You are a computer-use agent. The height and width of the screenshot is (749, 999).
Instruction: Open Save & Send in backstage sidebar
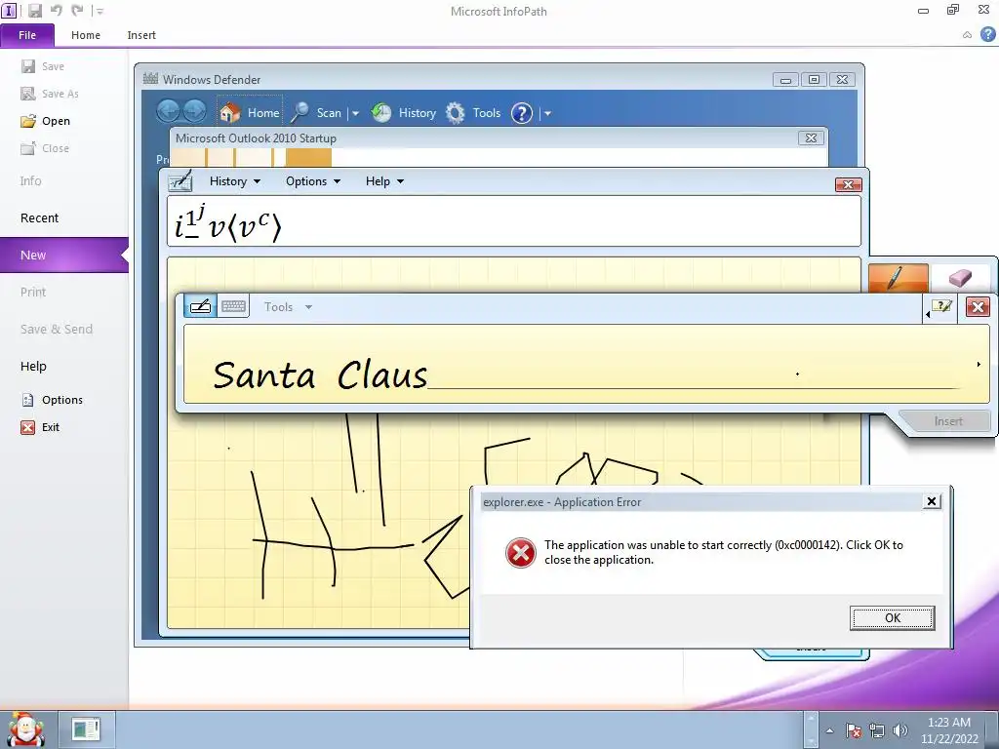56,329
